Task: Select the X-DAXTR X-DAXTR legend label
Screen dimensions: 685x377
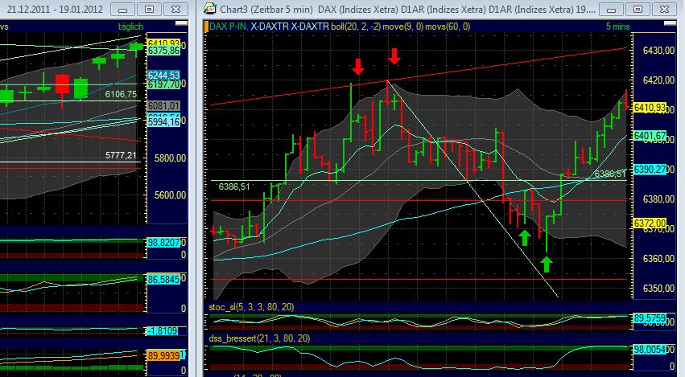Action: 290,27
